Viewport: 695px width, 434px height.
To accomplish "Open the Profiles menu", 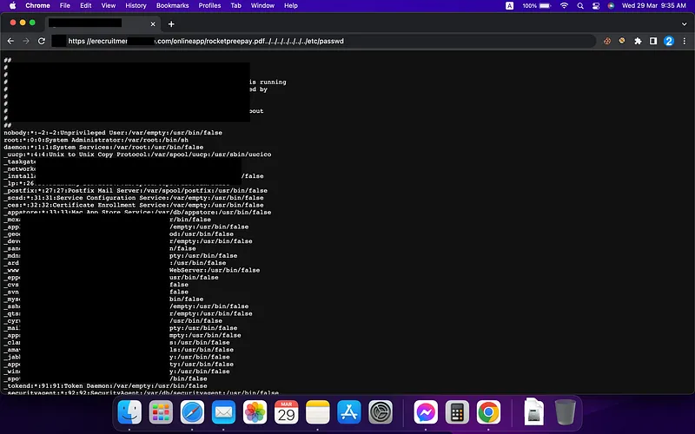I will pos(209,6).
